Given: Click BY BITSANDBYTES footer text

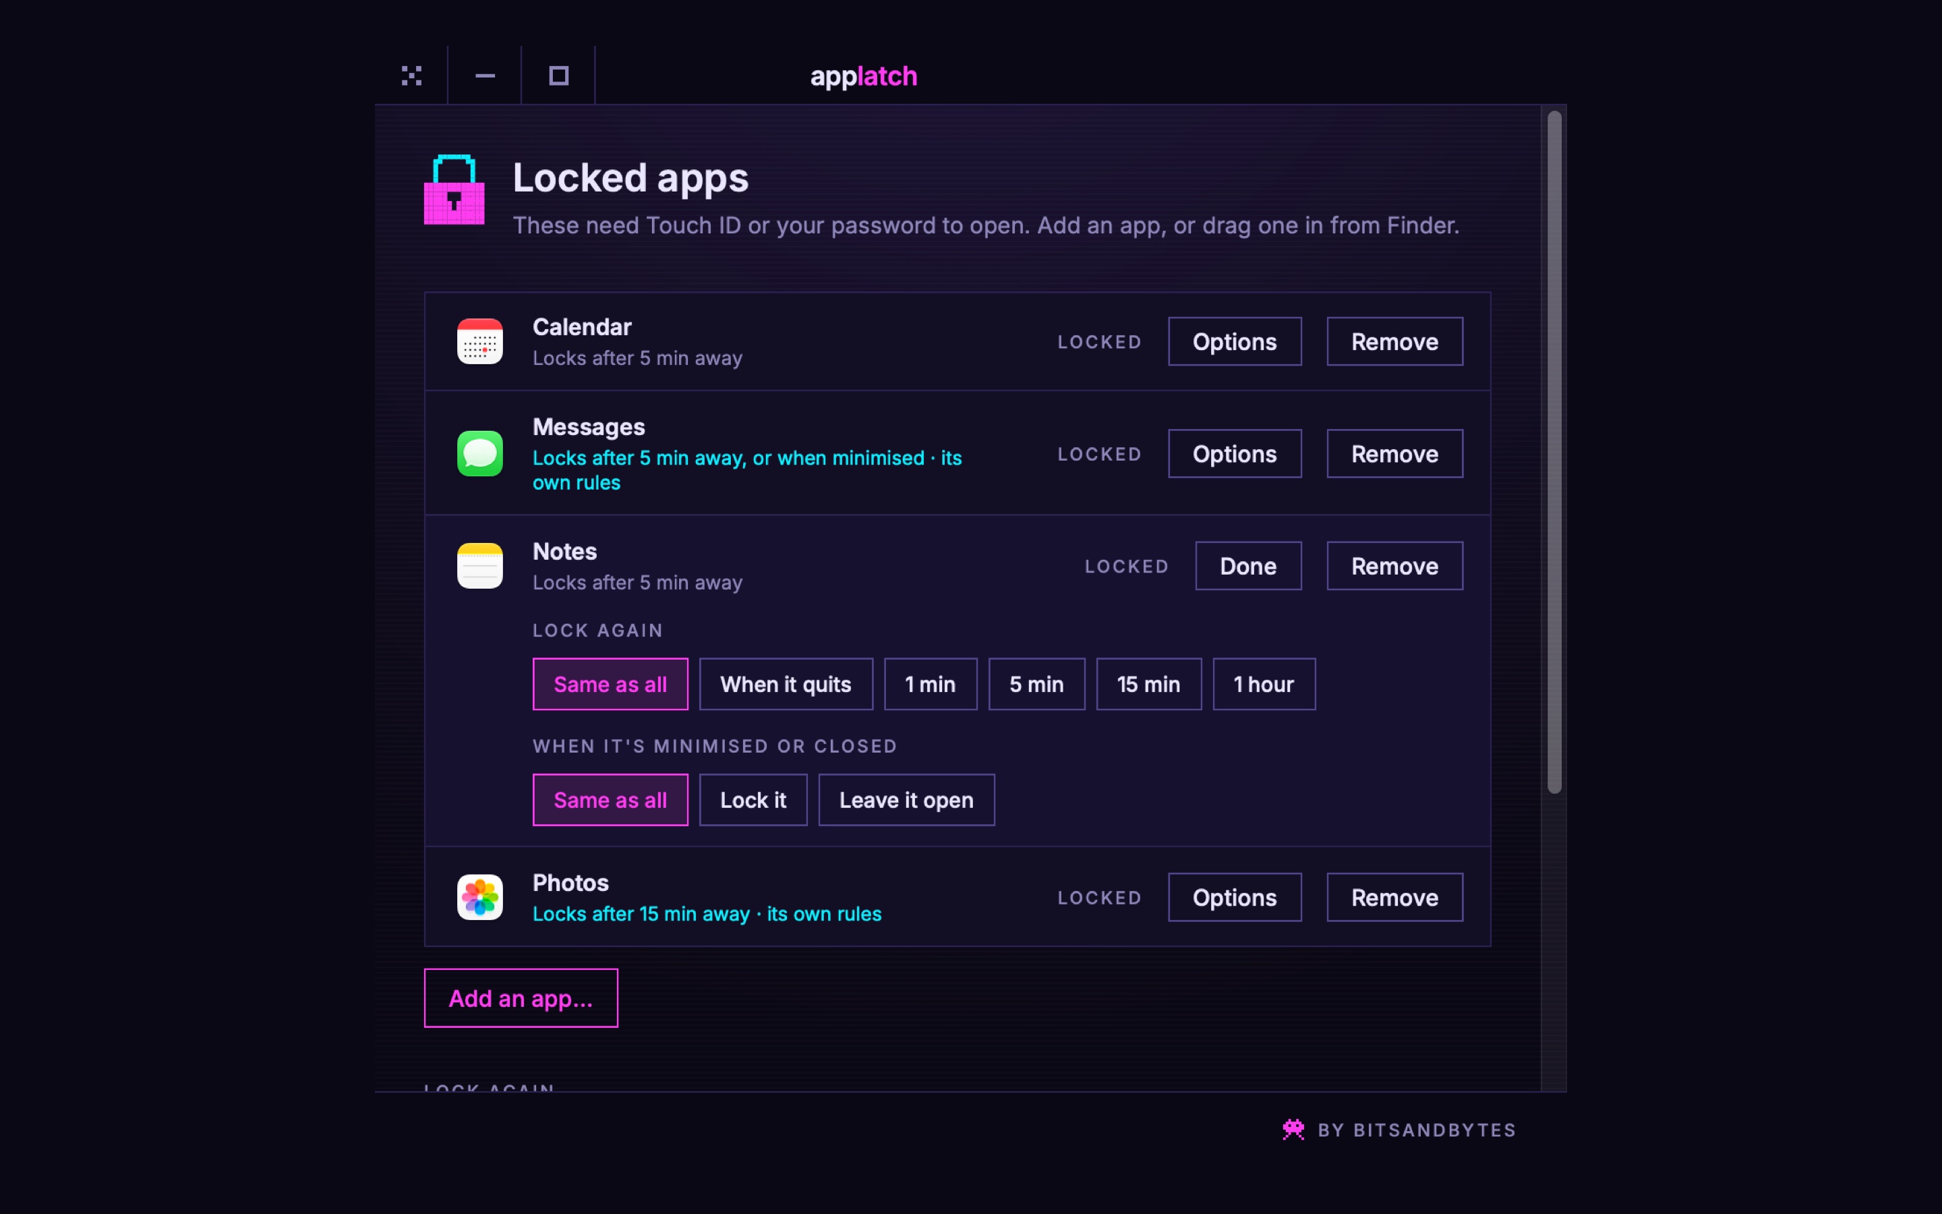Looking at the screenshot, I should [x=1417, y=1130].
